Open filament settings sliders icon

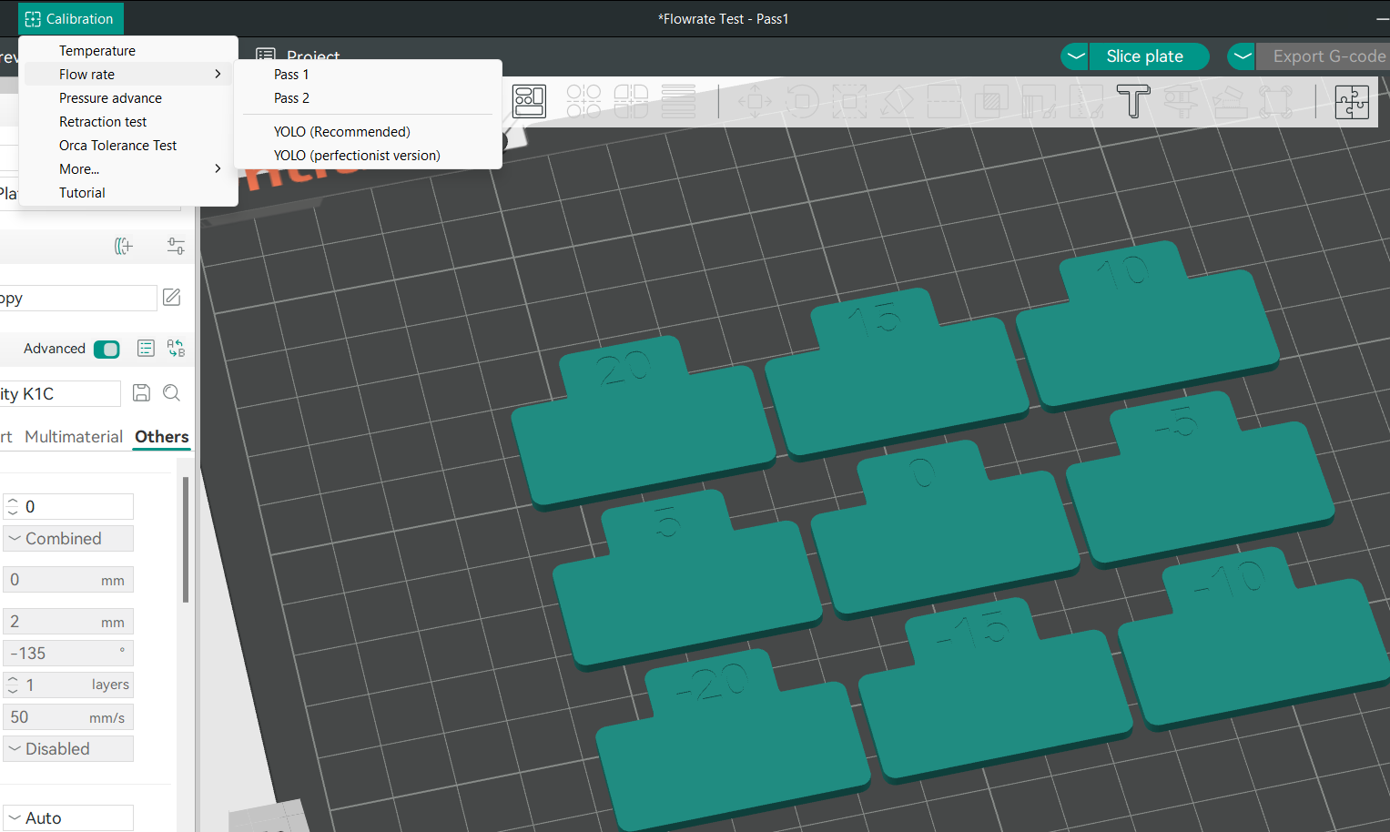(x=176, y=246)
